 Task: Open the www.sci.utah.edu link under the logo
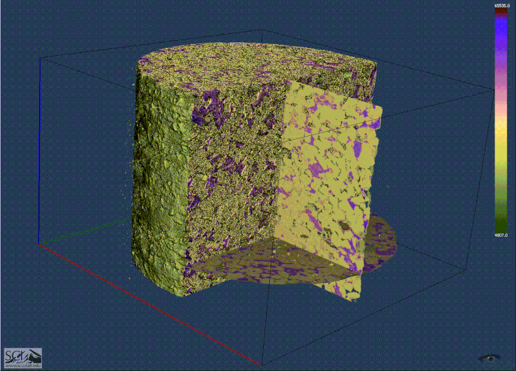(23, 365)
